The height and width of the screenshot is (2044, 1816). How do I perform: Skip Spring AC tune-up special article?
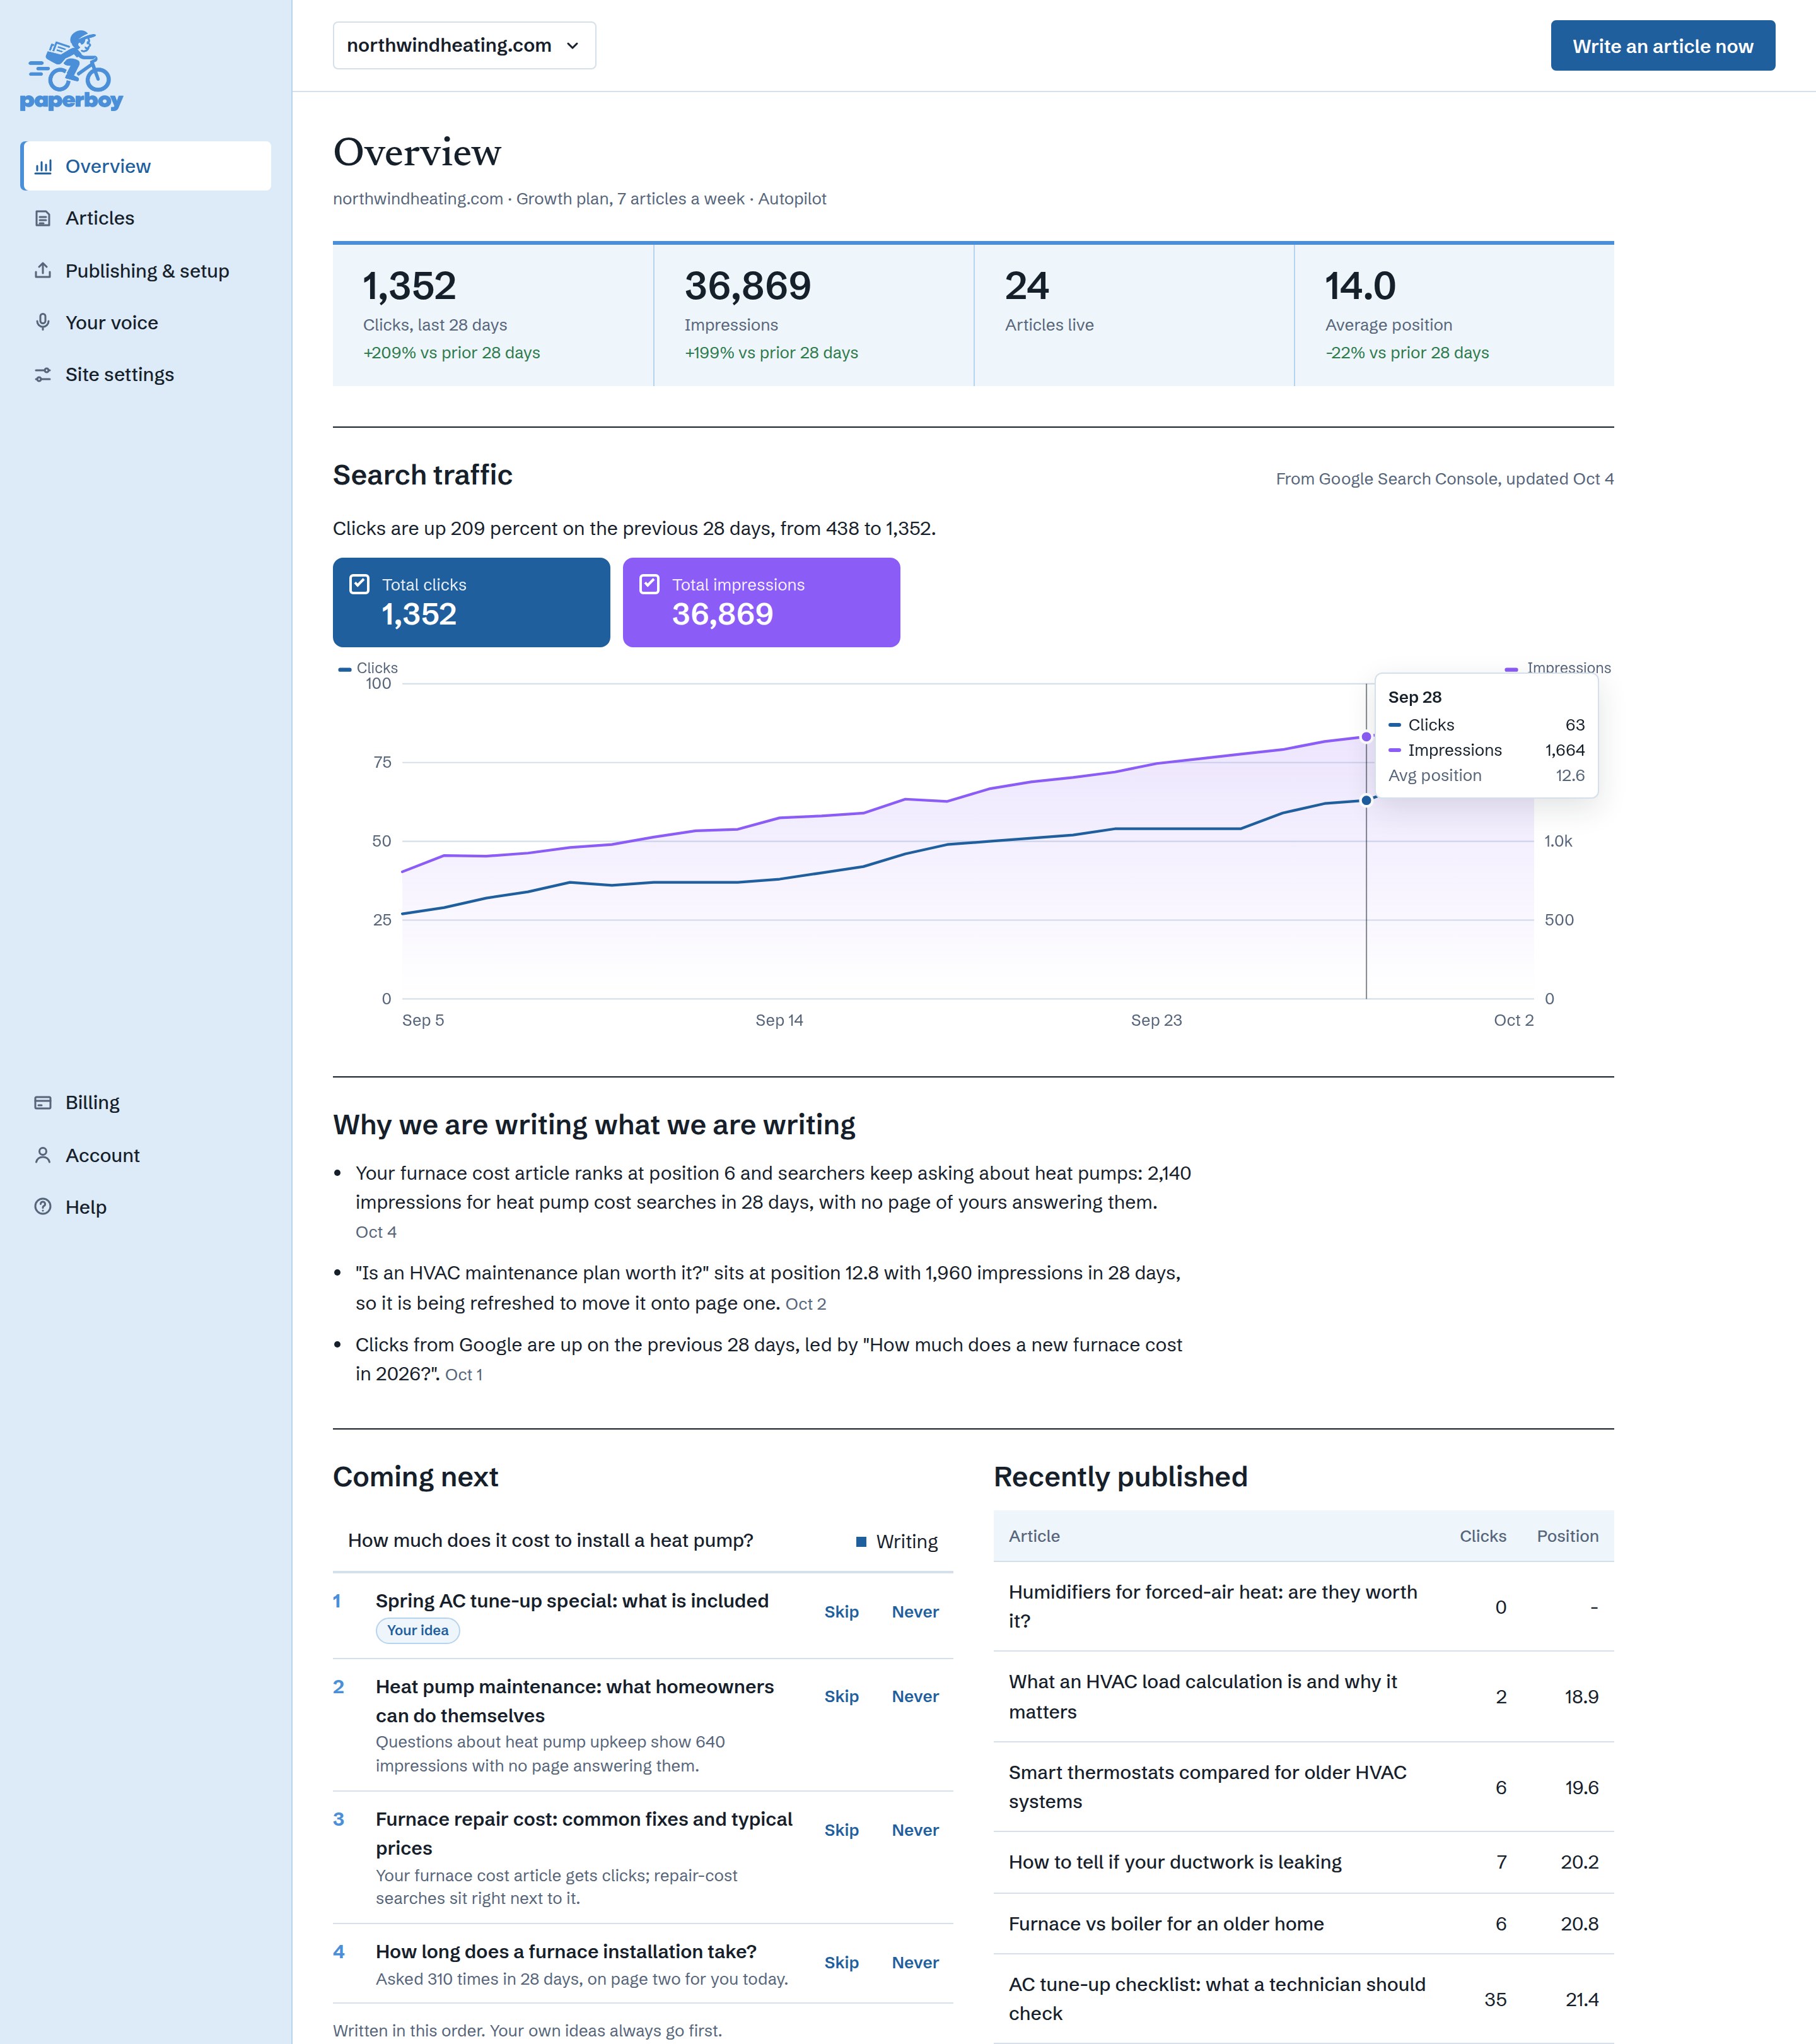coord(842,1612)
